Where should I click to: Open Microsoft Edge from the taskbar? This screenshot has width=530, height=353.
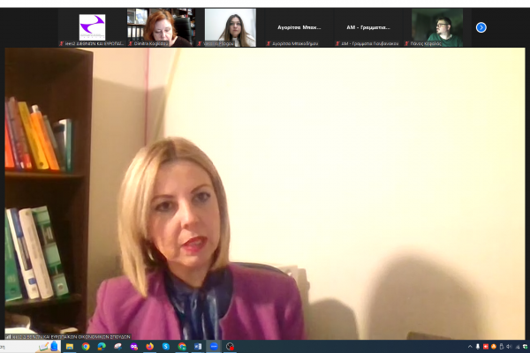tap(102, 347)
